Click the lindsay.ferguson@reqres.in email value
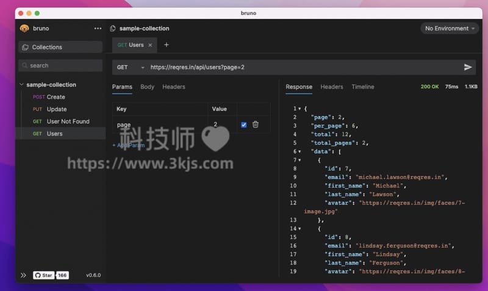This screenshot has width=488, height=291. 403,246
